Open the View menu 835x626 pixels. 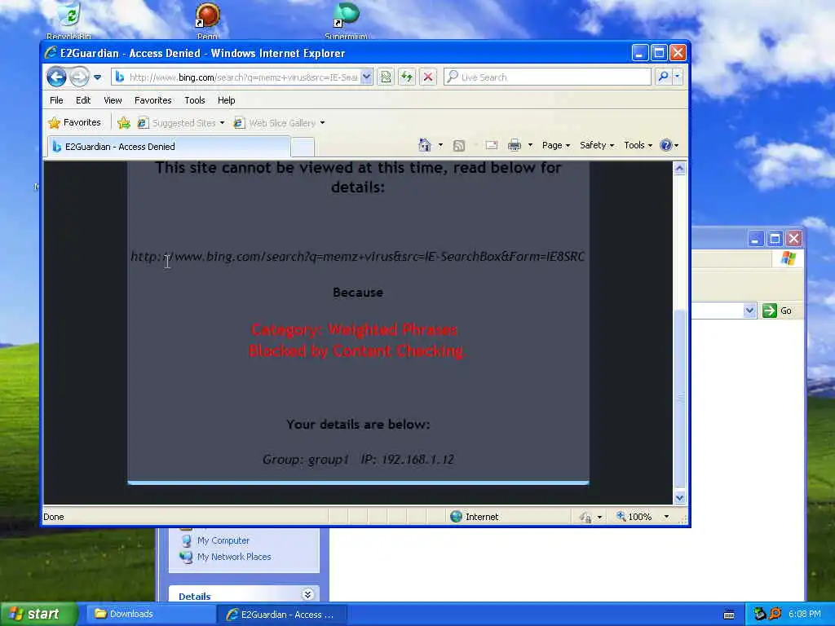113,100
